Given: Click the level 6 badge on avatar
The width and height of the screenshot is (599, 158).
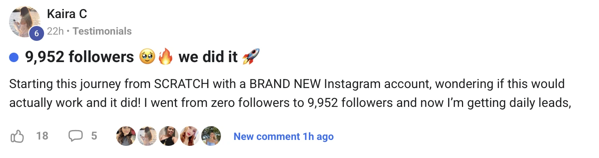Looking at the screenshot, I should click(x=36, y=34).
